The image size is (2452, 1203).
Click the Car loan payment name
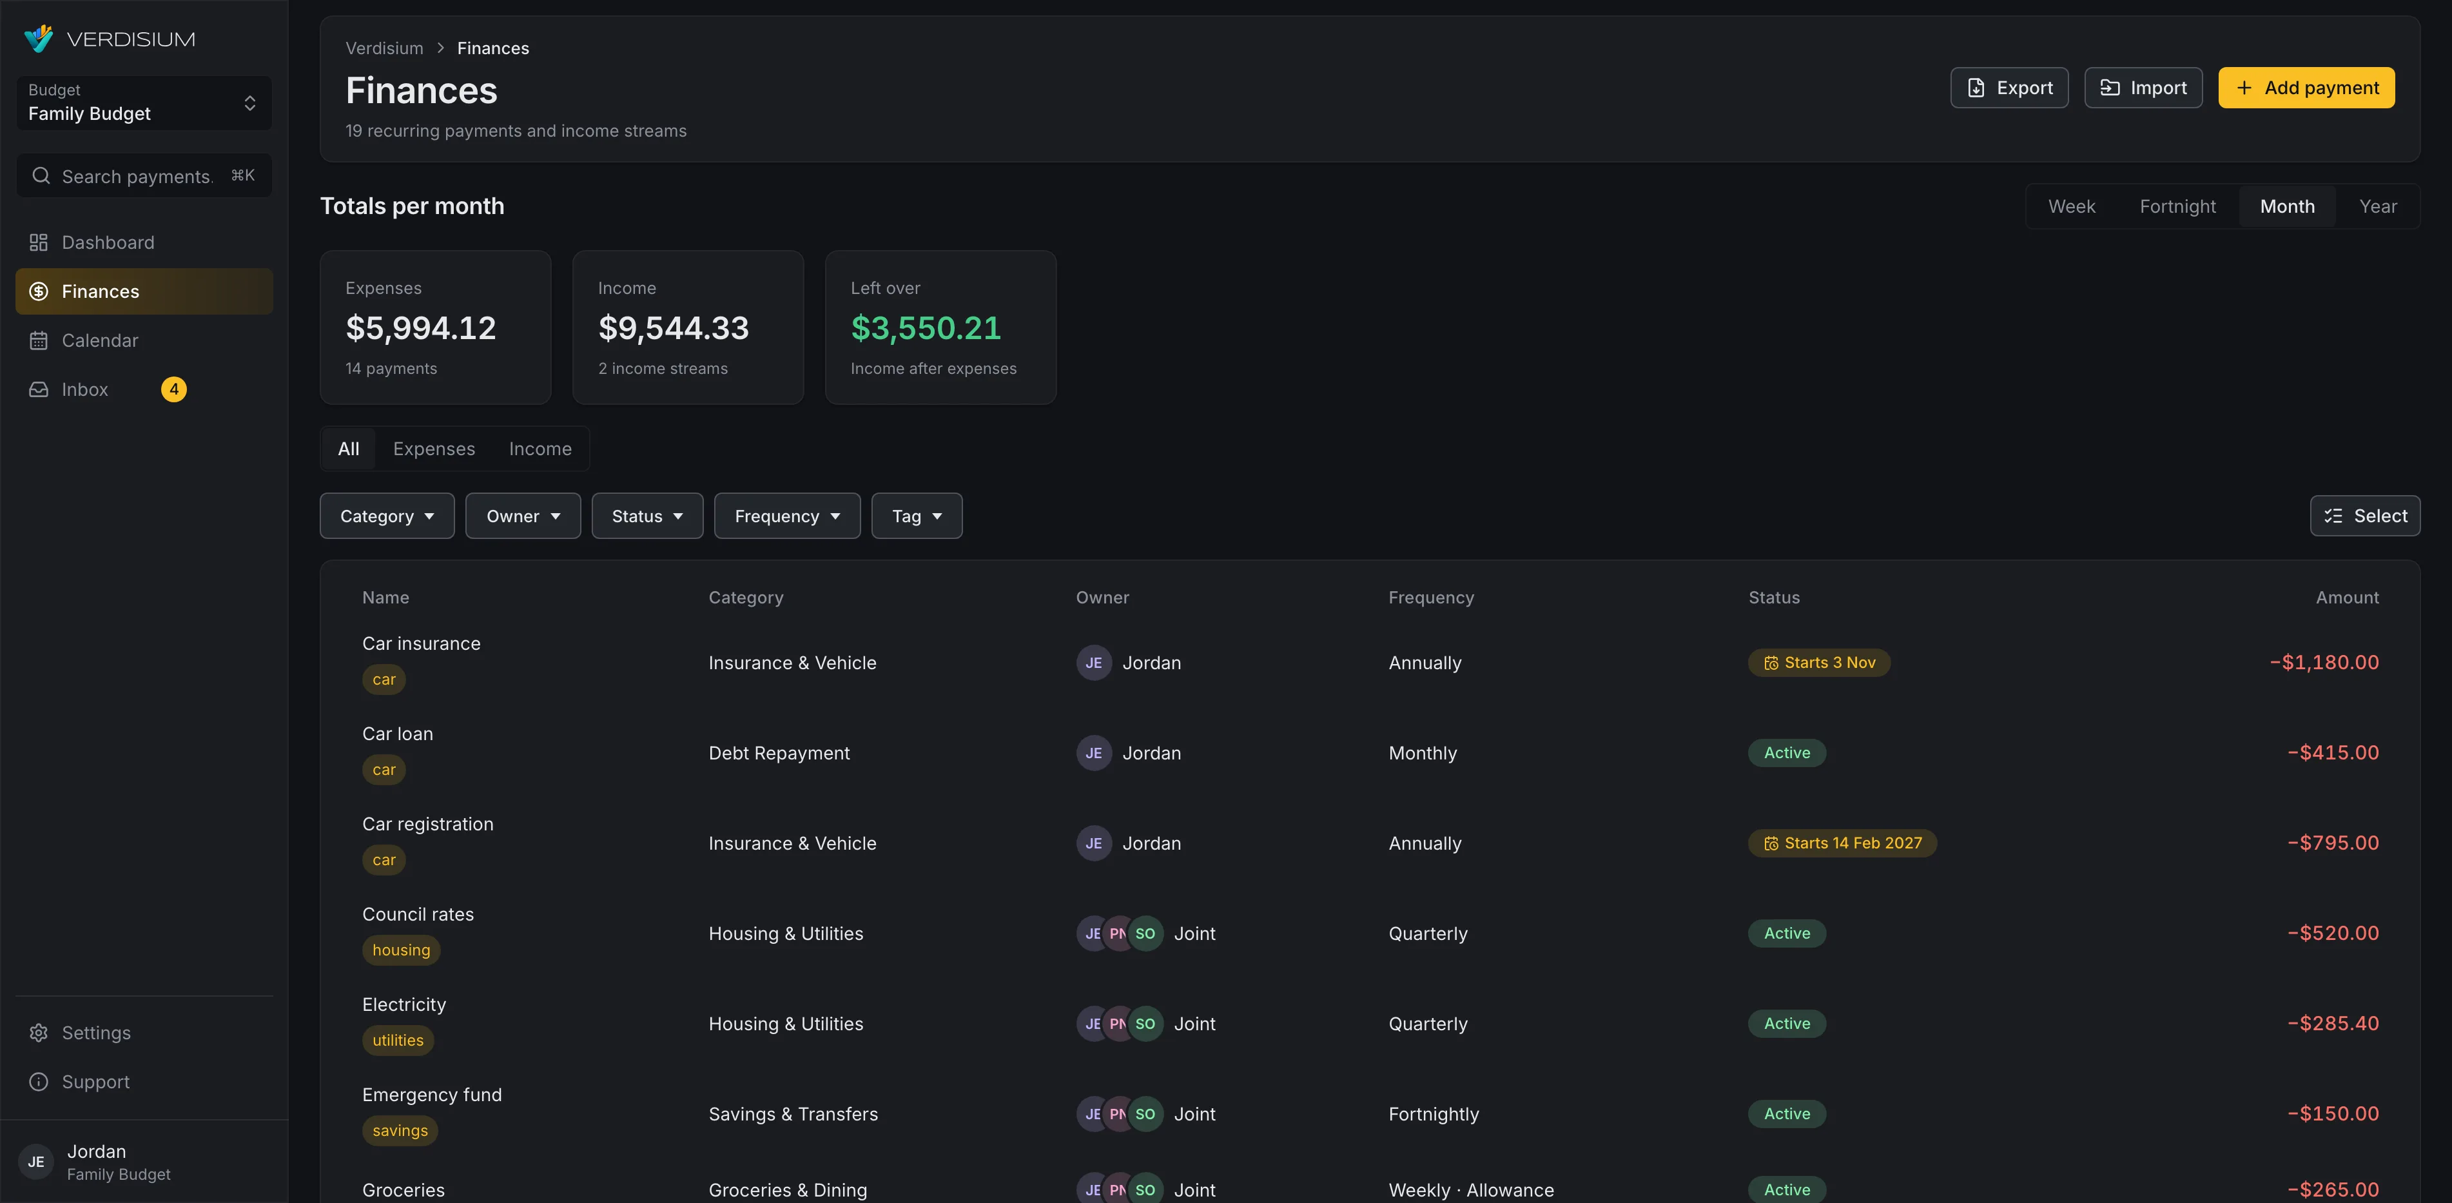click(398, 734)
